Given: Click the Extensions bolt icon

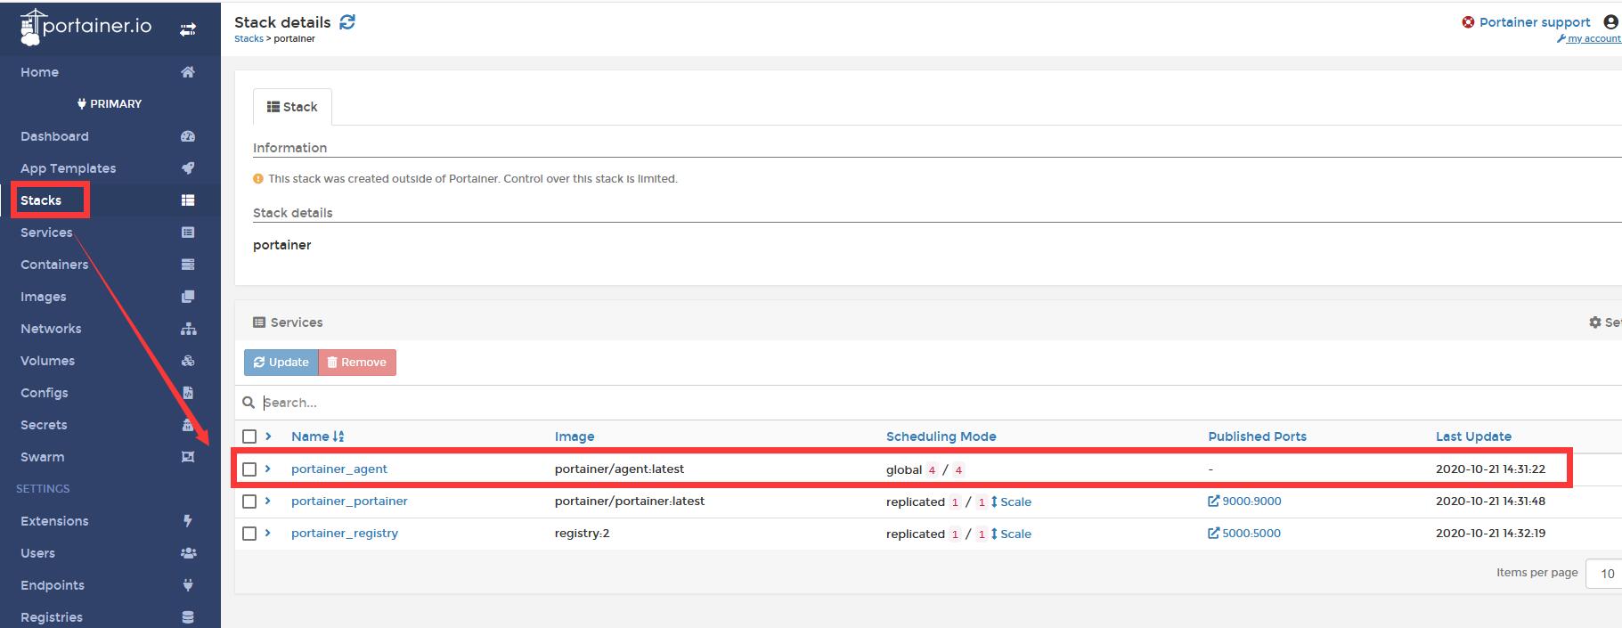Looking at the screenshot, I should click(x=188, y=521).
